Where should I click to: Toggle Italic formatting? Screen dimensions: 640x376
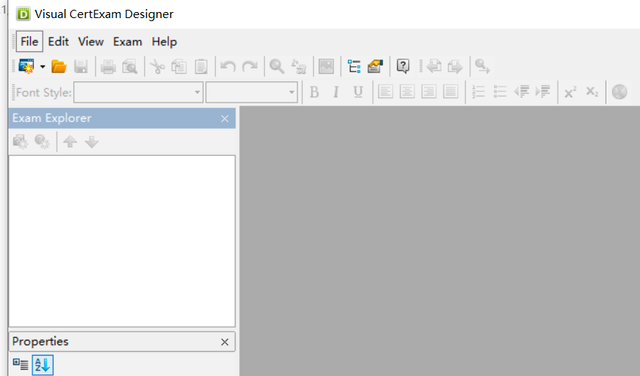point(336,92)
